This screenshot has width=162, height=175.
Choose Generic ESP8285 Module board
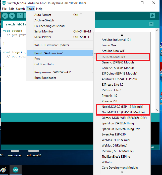click(122, 68)
